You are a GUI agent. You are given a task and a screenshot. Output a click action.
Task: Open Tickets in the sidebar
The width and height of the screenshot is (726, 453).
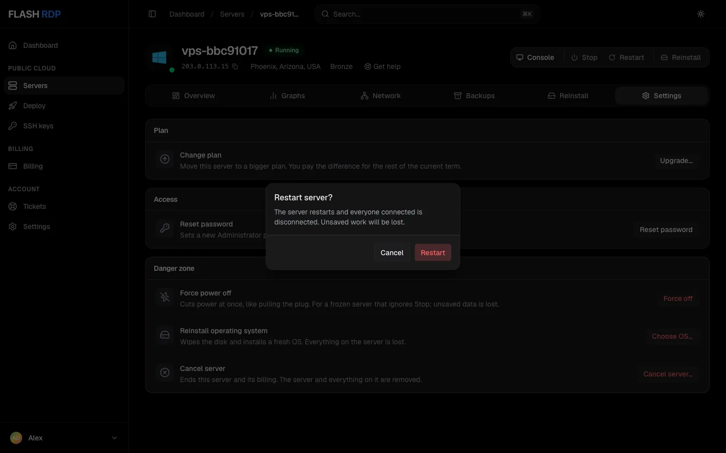point(64,206)
